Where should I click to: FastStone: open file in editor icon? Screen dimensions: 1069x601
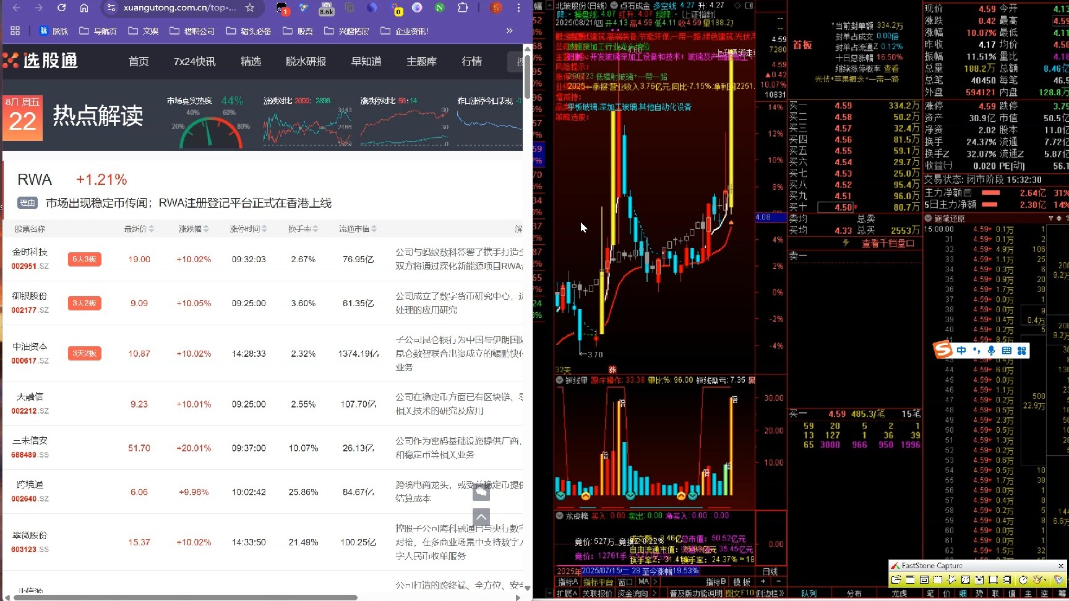(x=896, y=579)
